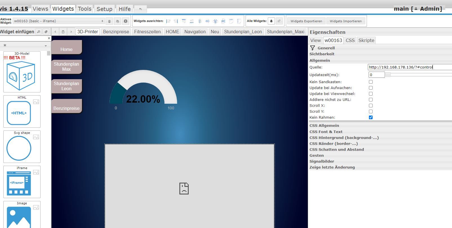Expand CSS Schatten und Abstand section

(x=380, y=149)
